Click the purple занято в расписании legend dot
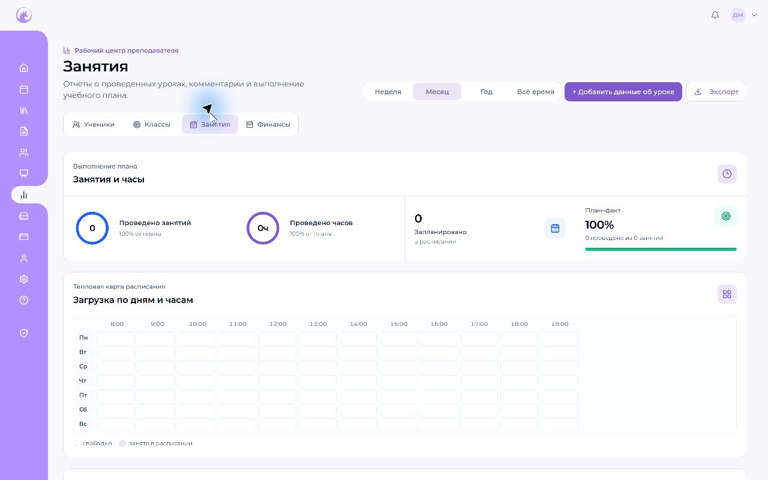Image resolution: width=768 pixels, height=480 pixels. click(122, 443)
